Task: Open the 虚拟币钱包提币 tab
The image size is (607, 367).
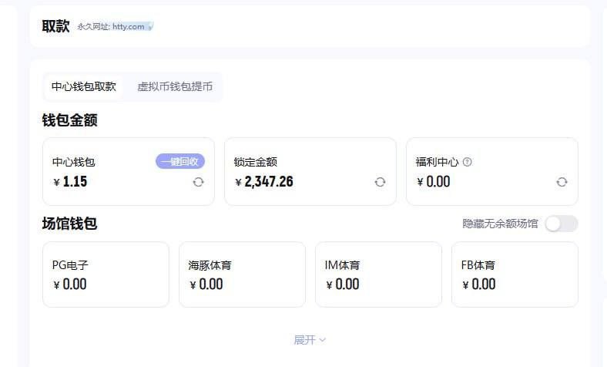Action: 175,86
